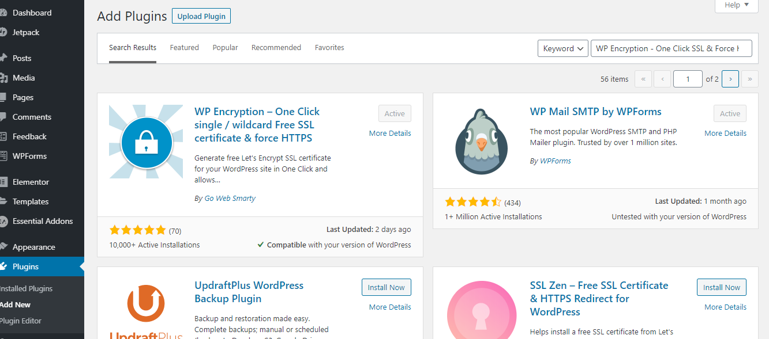
Task: Click the WP Mail SMTP pigeon thumbnail
Action: [481, 142]
